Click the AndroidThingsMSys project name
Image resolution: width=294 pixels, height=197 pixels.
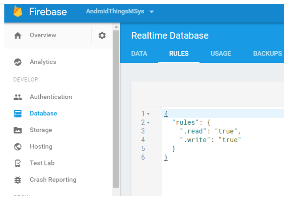coord(115,11)
